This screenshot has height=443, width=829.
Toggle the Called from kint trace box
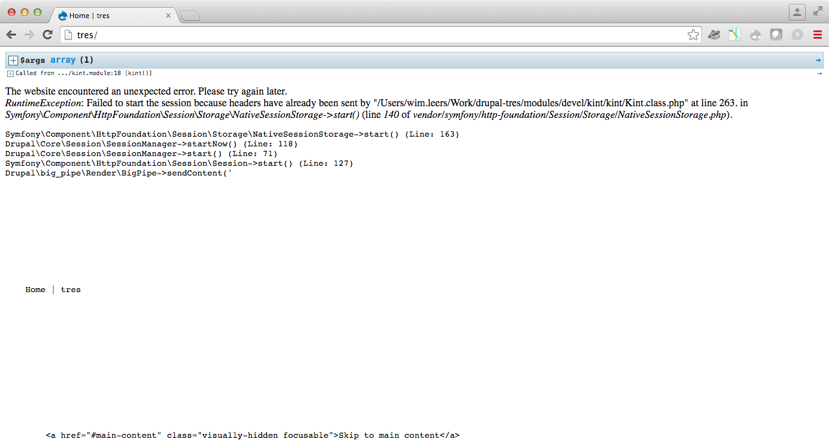pos(9,73)
